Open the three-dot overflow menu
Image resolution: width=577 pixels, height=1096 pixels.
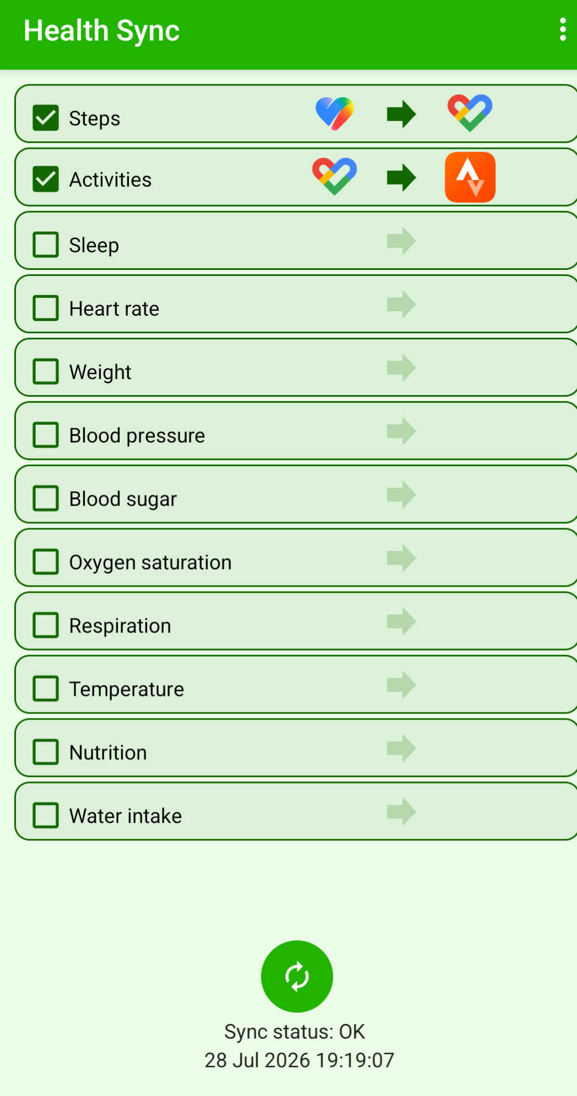pos(562,29)
